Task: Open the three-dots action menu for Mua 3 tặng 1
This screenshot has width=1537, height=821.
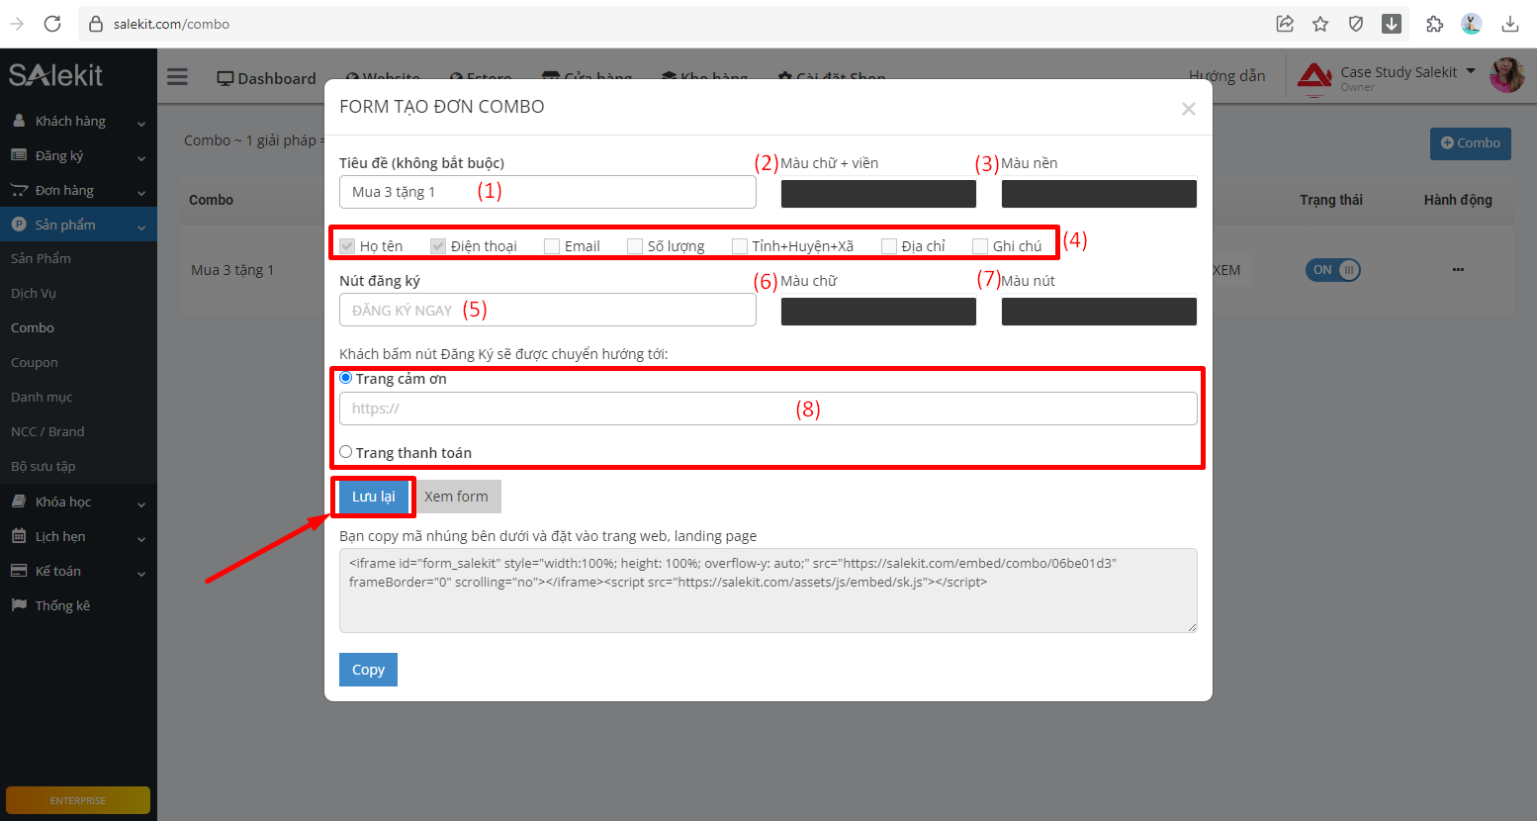Action: click(x=1458, y=269)
